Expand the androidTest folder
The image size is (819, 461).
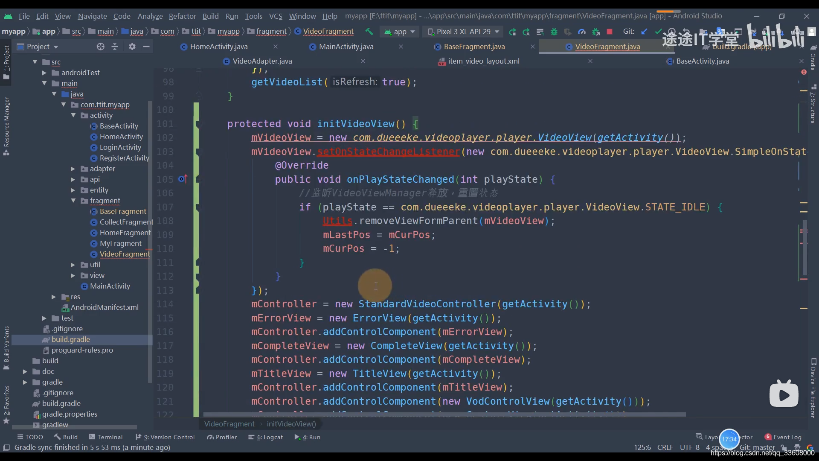pyautogui.click(x=44, y=73)
